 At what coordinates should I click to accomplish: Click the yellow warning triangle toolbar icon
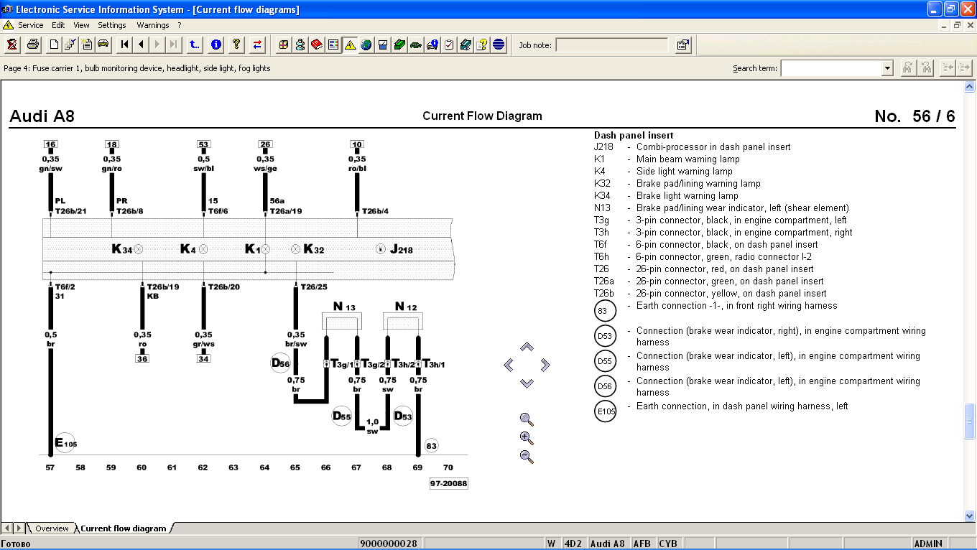click(x=350, y=45)
